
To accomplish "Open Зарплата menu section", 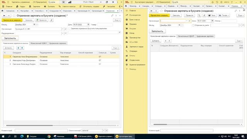I will click(x=35, y=7).
